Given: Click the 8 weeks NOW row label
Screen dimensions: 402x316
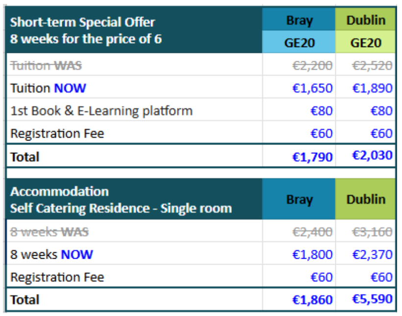Looking at the screenshot, I should [x=51, y=255].
